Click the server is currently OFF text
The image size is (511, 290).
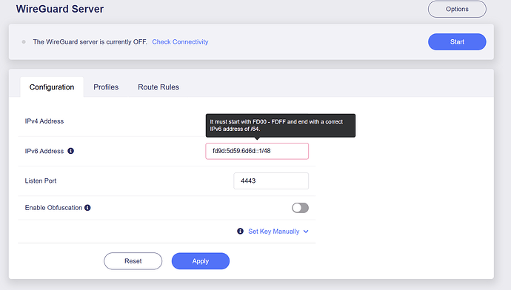click(90, 42)
